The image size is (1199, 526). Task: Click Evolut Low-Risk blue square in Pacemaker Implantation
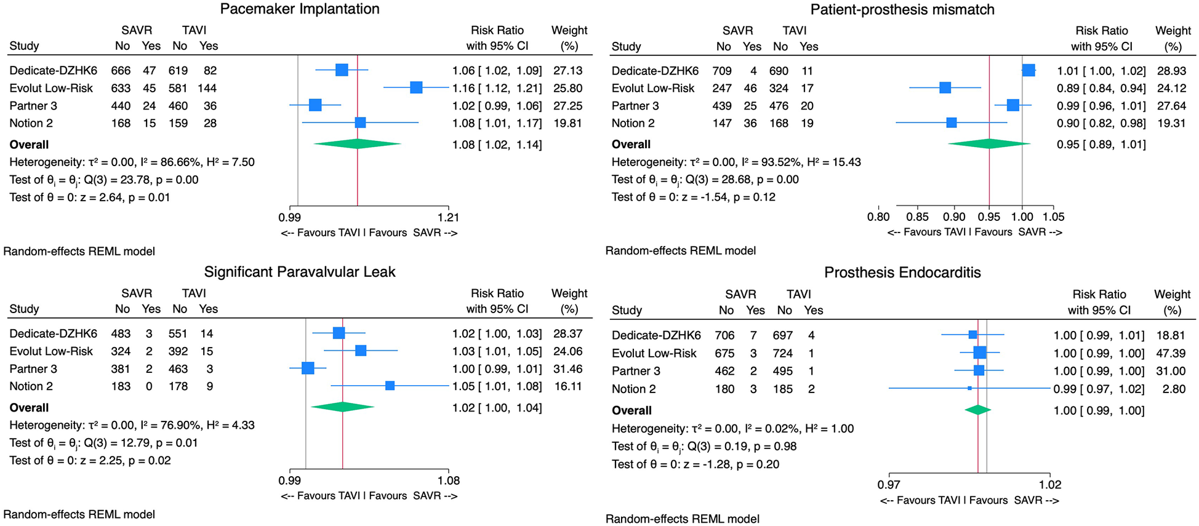pos(416,87)
